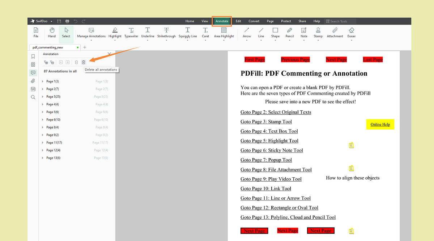
Task: Click sticky note icon beside Sticky Note Tool link
Action: click(351, 145)
